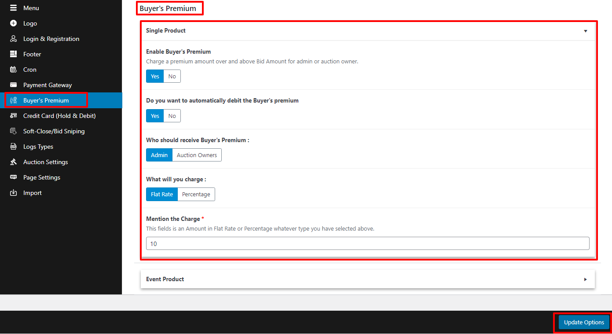
Task: Click the Payment Gateway card icon
Action: click(x=13, y=85)
